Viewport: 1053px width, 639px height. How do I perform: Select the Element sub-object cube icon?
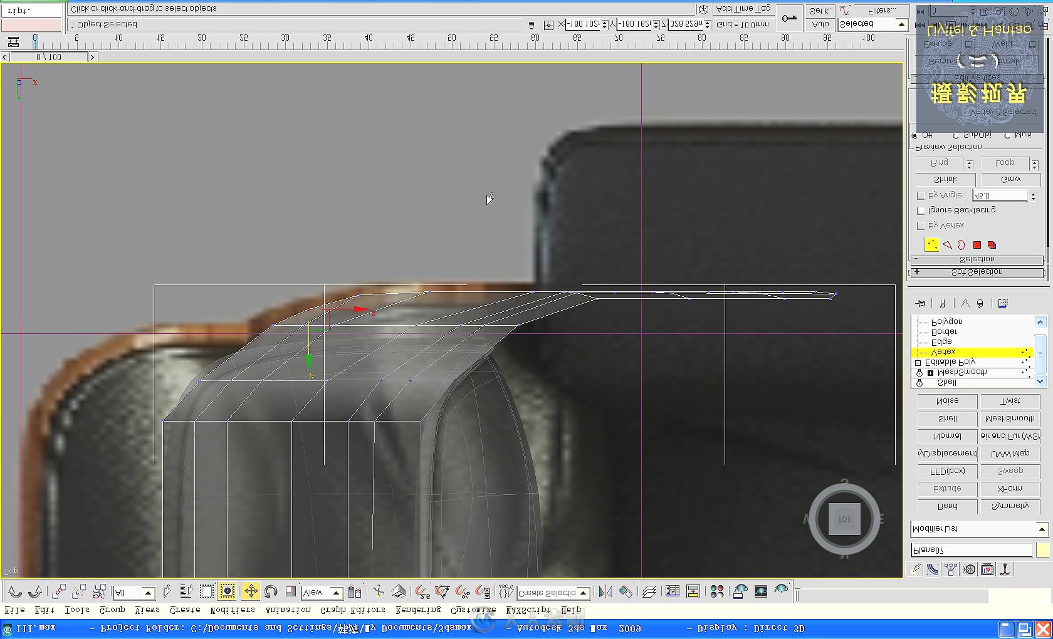click(992, 245)
